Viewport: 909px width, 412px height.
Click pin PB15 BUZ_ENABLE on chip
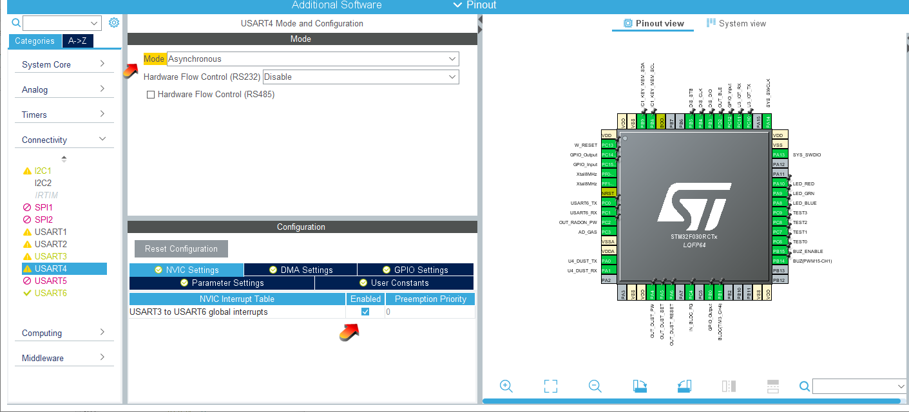pyautogui.click(x=780, y=251)
